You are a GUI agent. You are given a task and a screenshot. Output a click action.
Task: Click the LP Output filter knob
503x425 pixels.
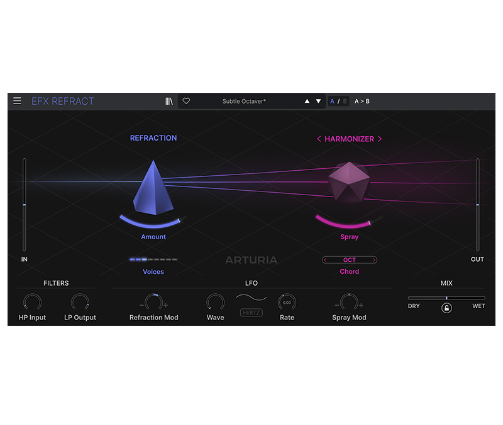click(x=80, y=303)
